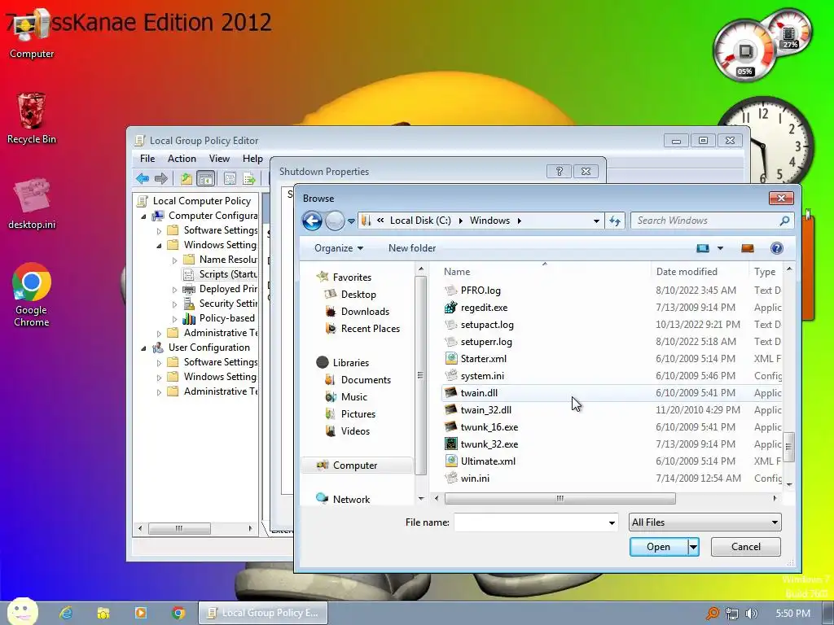This screenshot has width=834, height=625.
Task: Change view using the views icon
Action: coord(703,248)
